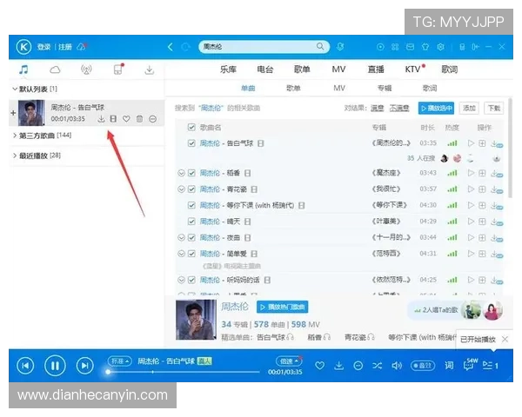Uncheck the checkbox for 夜曲
This screenshot has width=522, height=417.
pyautogui.click(x=191, y=237)
